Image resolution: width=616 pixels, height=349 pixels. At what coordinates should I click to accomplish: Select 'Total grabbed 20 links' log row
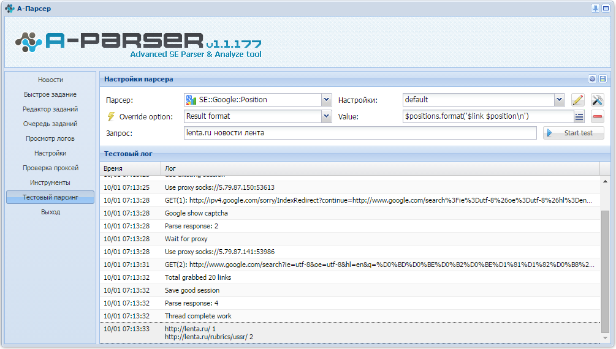(x=349, y=277)
